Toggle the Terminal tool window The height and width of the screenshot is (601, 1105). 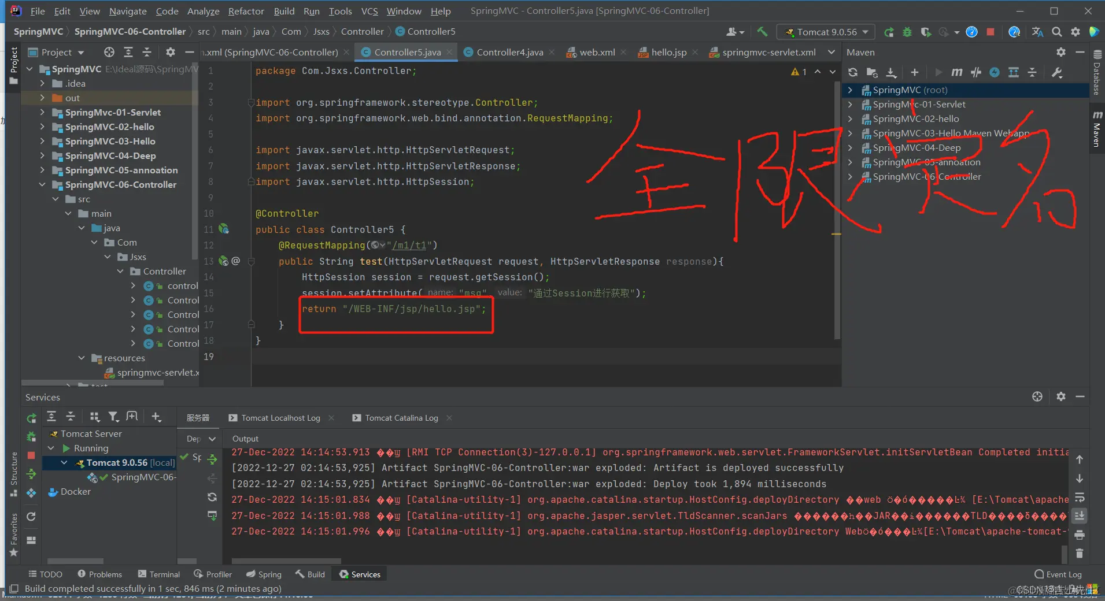(x=159, y=574)
